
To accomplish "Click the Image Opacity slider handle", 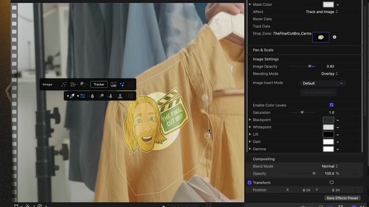I will 310,67.
